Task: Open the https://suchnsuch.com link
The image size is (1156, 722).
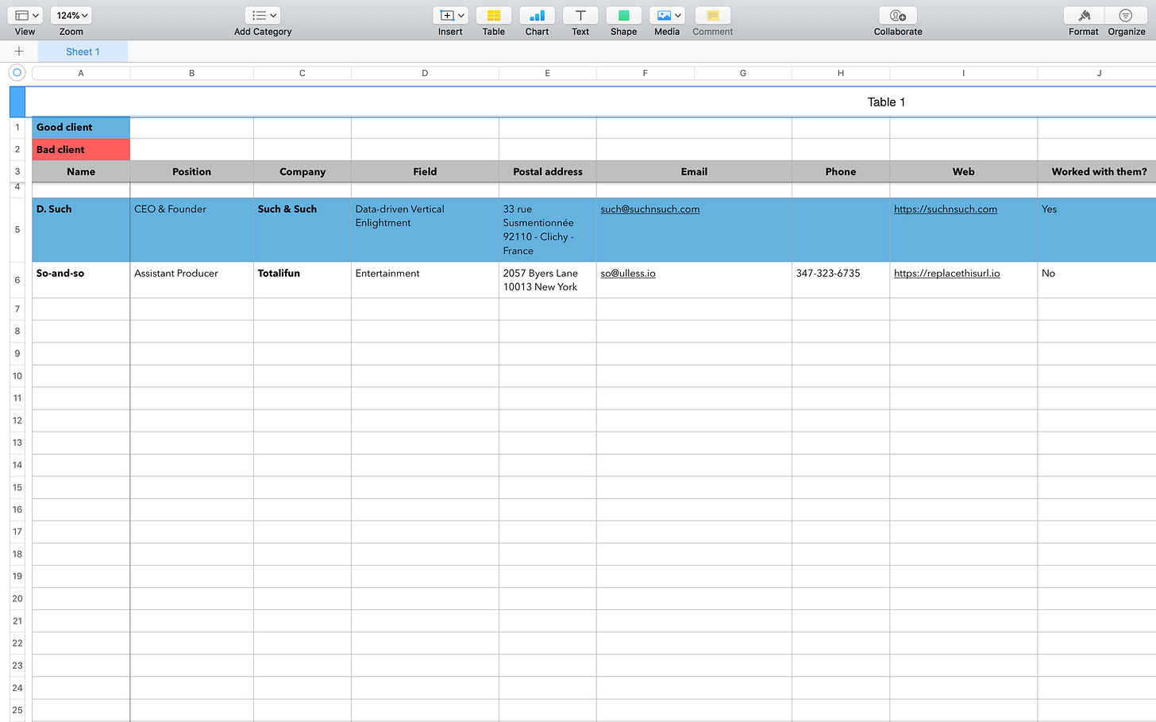Action: pyautogui.click(x=946, y=209)
